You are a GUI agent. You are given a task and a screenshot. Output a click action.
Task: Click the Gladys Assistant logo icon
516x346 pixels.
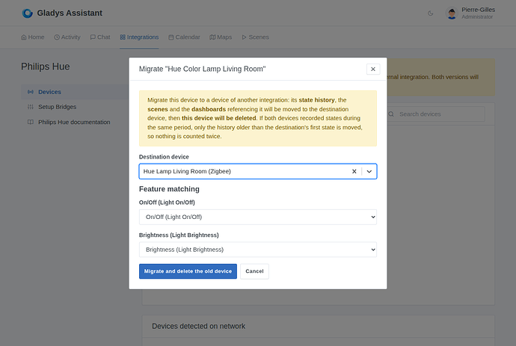click(x=28, y=13)
